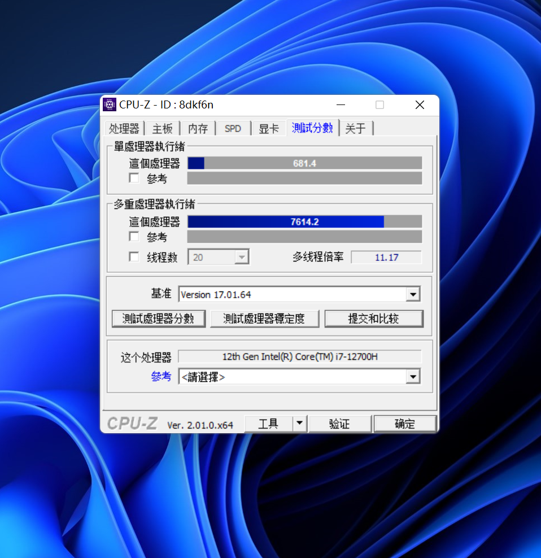This screenshot has width=541, height=558.
Task: Open the 主板 tab
Action: pyautogui.click(x=162, y=128)
